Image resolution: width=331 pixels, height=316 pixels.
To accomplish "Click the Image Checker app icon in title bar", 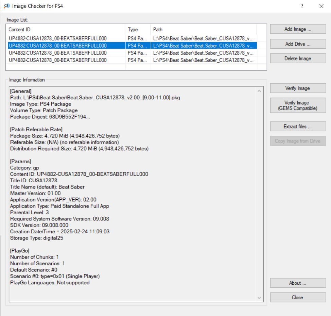I will coord(6,6).
